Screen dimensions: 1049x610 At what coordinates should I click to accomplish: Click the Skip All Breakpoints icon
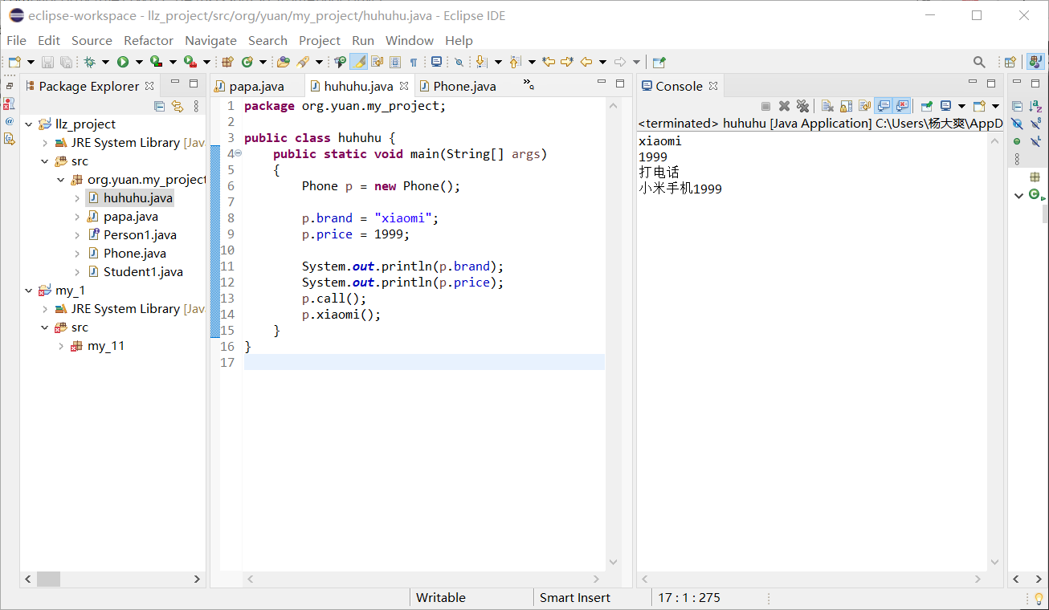pyautogui.click(x=459, y=62)
